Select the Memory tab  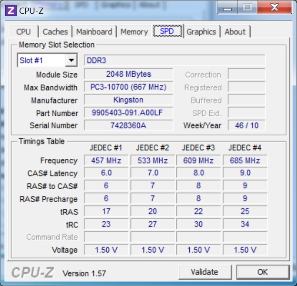[134, 31]
